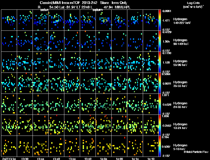
Task: Click the 'Hydrogen 149-227 keV' row label
Action: (182, 21)
